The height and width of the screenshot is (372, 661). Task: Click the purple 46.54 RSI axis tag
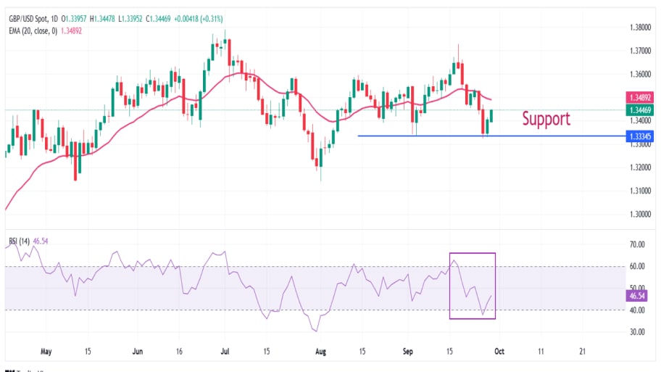[x=638, y=296]
